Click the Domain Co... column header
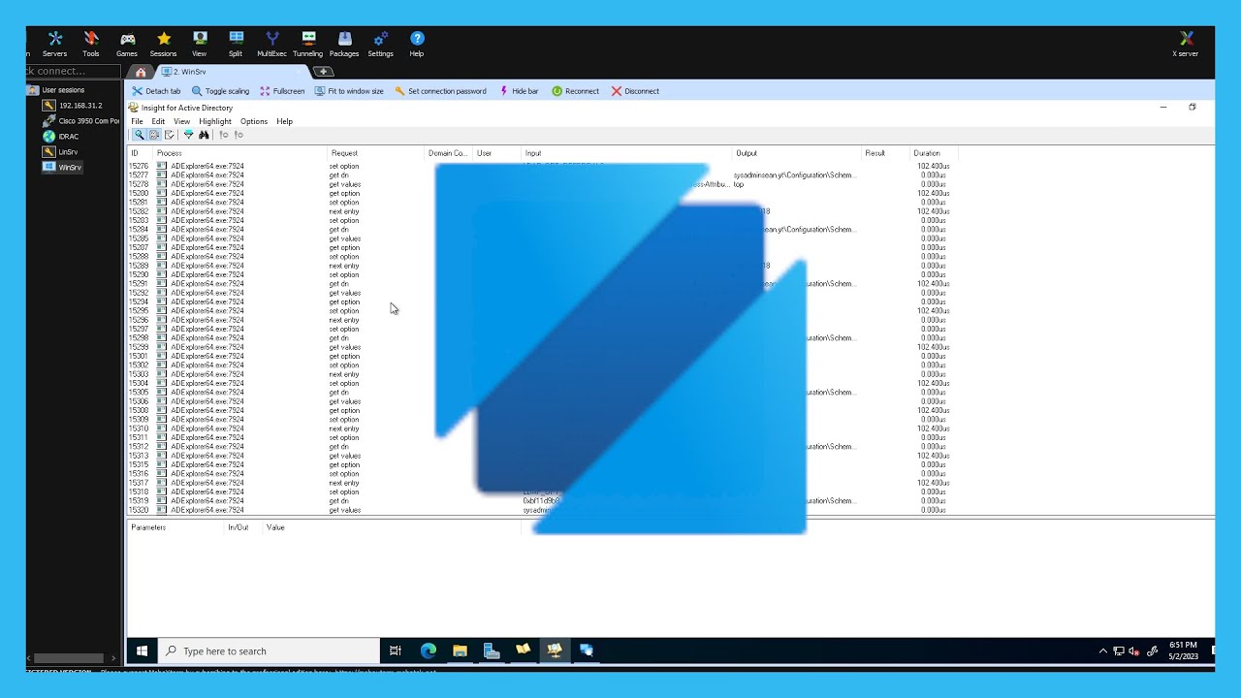Screen dimensions: 1241x698 click(x=449, y=153)
